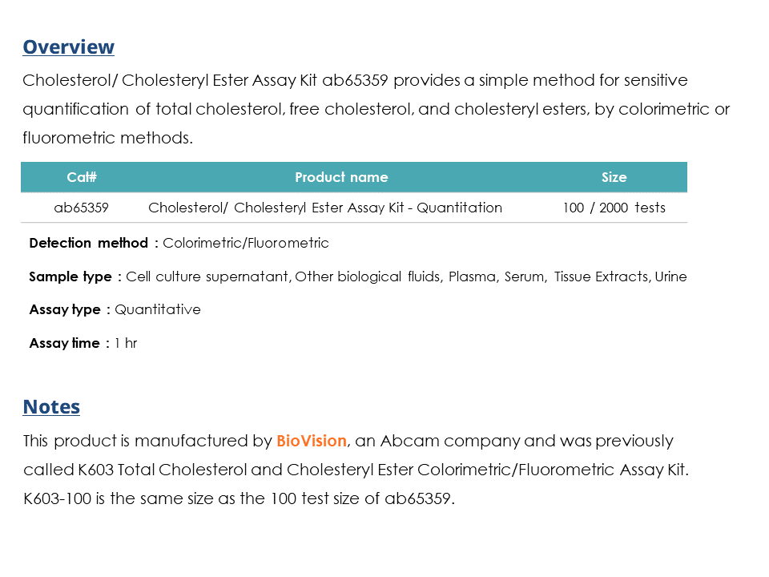This screenshot has width=769, height=577.
Task: Click the ab65359 catalog number cell
Action: [x=82, y=208]
